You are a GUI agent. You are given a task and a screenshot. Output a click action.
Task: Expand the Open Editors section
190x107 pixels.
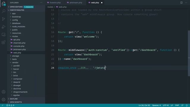tap(16, 7)
